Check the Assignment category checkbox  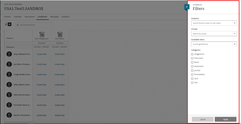(x=192, y=54)
